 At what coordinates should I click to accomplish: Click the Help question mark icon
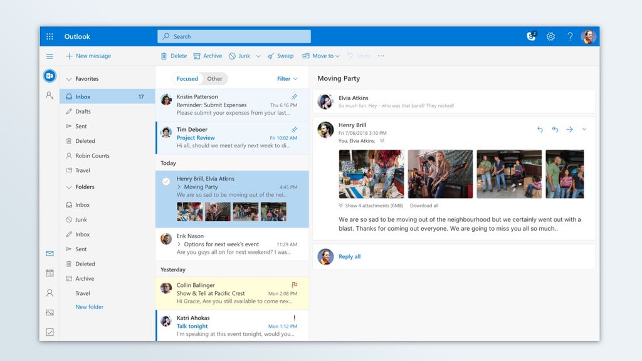click(x=569, y=36)
